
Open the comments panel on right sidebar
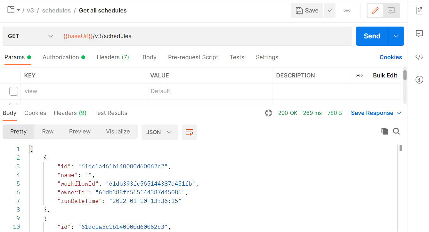419,33
